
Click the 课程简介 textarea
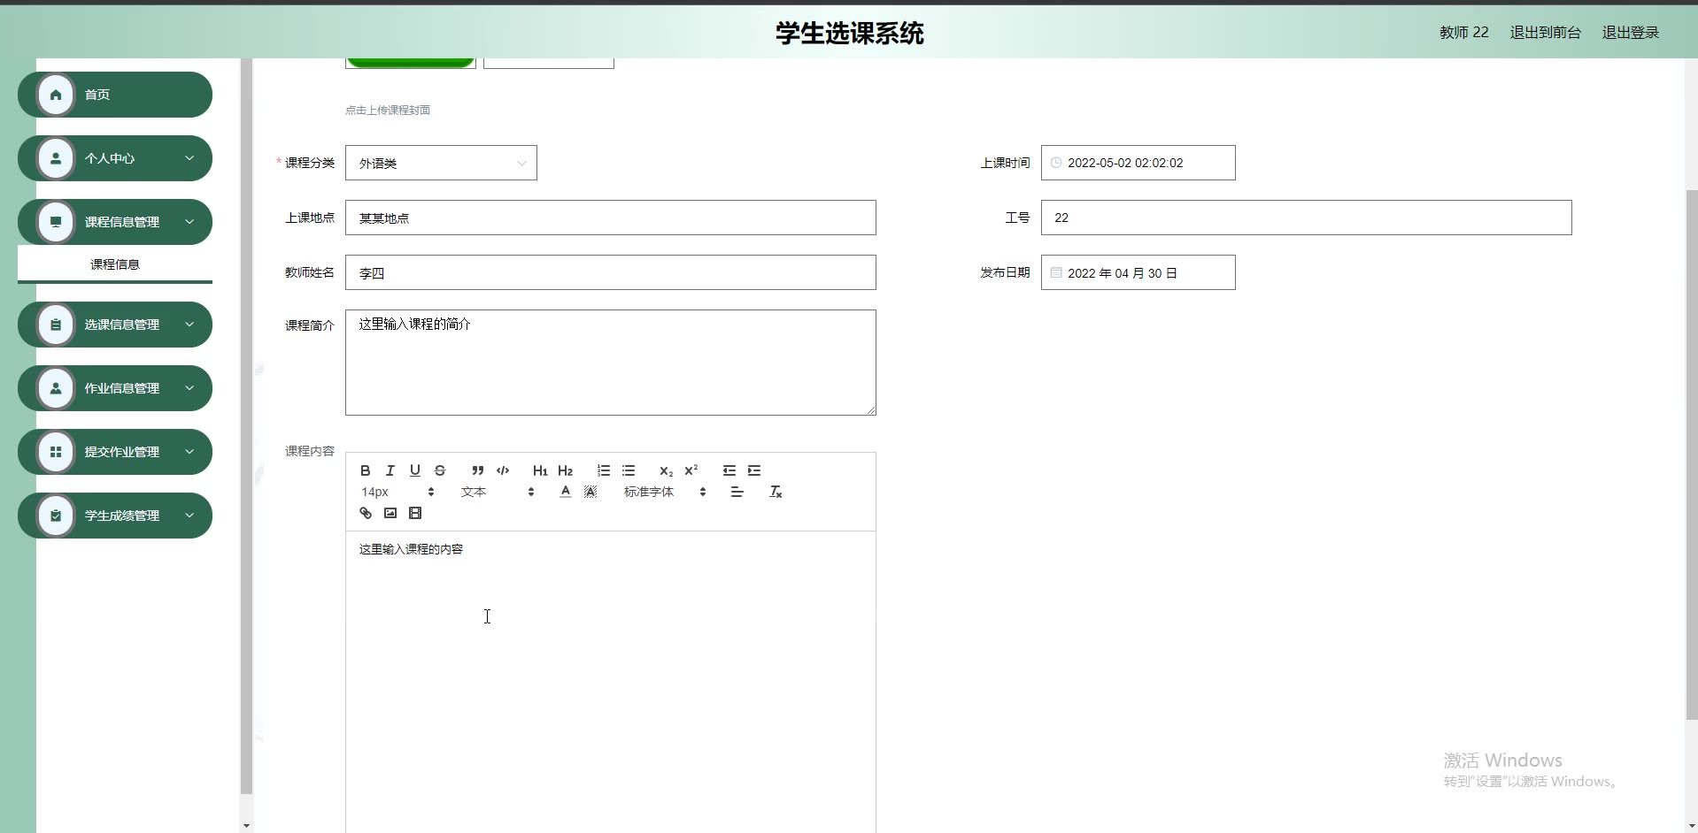pos(611,363)
